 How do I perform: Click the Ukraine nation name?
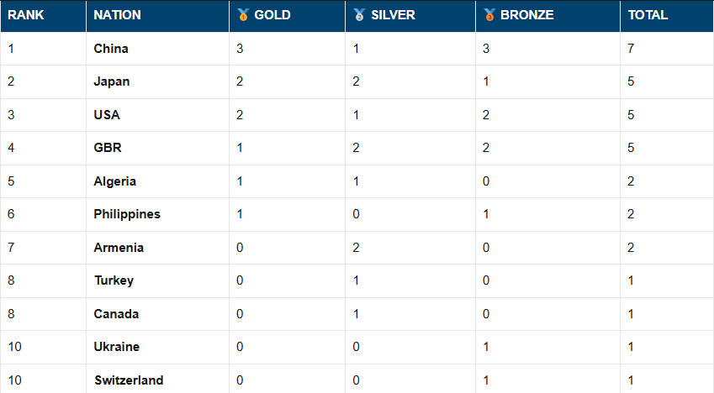point(117,347)
